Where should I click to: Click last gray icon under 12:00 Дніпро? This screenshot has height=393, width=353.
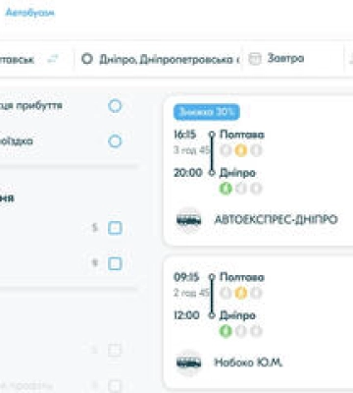coord(256,331)
